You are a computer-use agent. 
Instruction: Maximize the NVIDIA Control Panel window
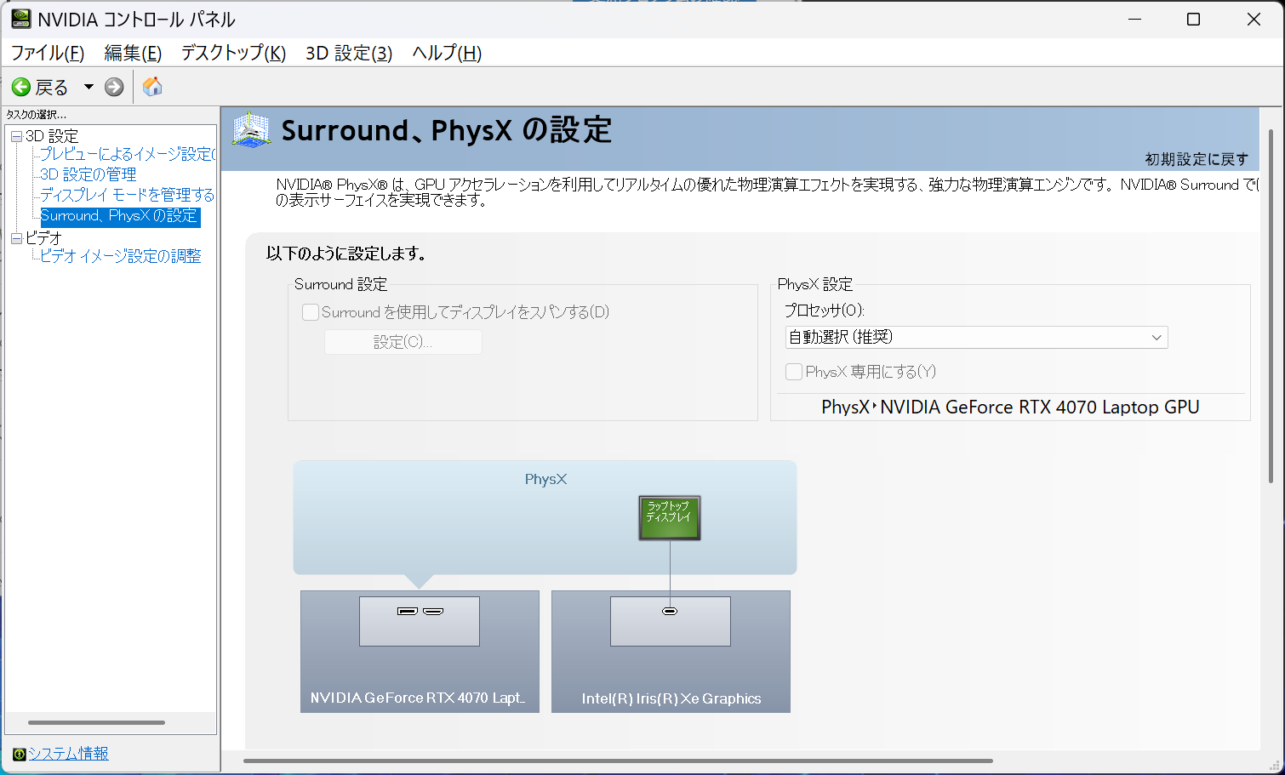click(x=1193, y=19)
